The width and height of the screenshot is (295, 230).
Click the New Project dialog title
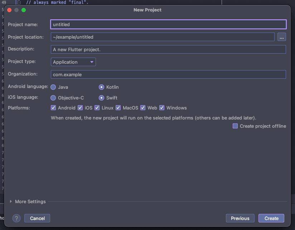pyautogui.click(x=147, y=10)
